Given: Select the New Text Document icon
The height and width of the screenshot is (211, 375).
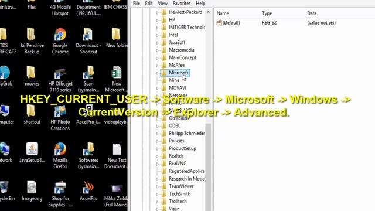Looking at the screenshot, I should pos(117,149).
